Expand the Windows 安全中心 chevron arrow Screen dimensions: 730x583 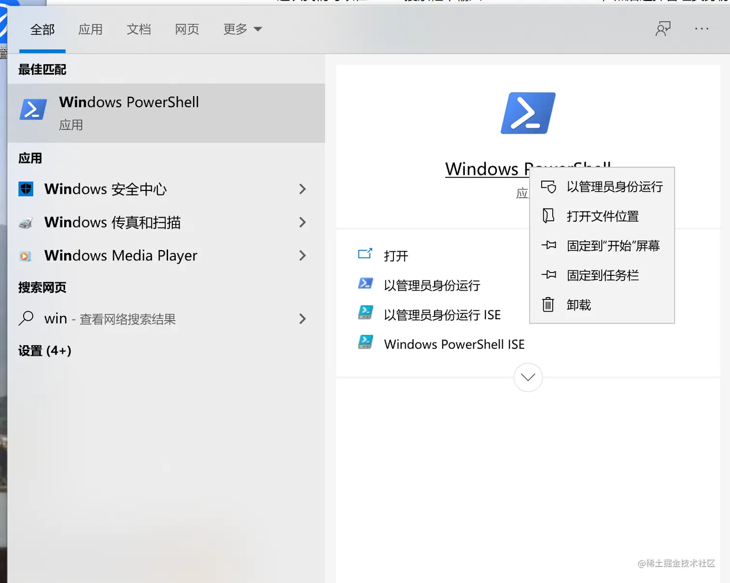pos(303,189)
